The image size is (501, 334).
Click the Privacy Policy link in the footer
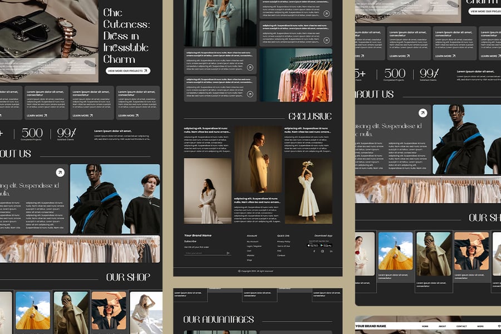(283, 242)
